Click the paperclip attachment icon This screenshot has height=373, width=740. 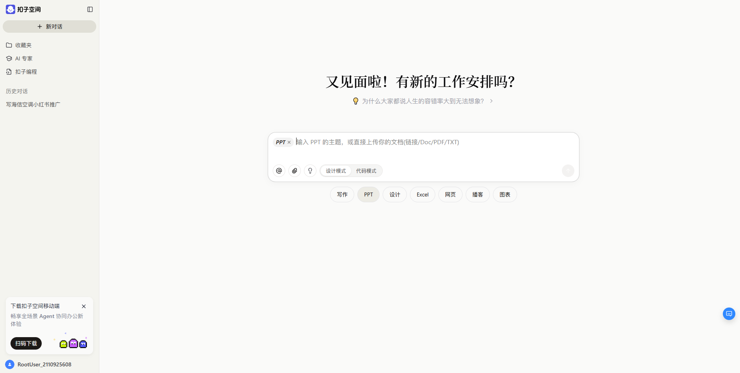coord(295,171)
